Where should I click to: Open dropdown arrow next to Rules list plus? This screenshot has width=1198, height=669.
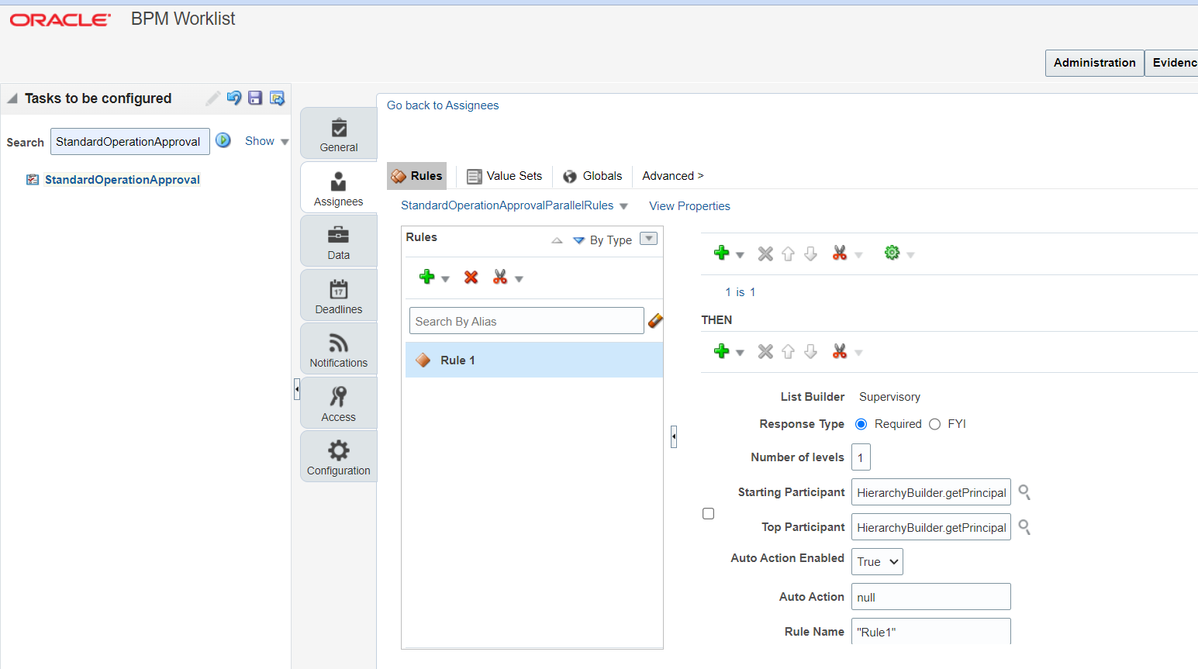(445, 279)
